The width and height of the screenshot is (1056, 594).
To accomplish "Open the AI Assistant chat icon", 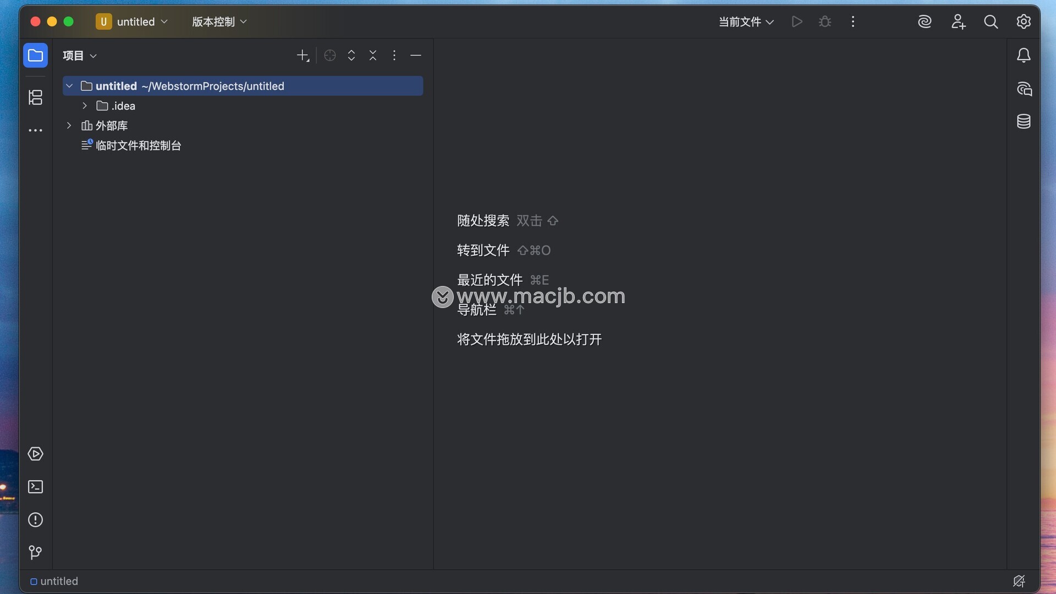I will (1024, 89).
